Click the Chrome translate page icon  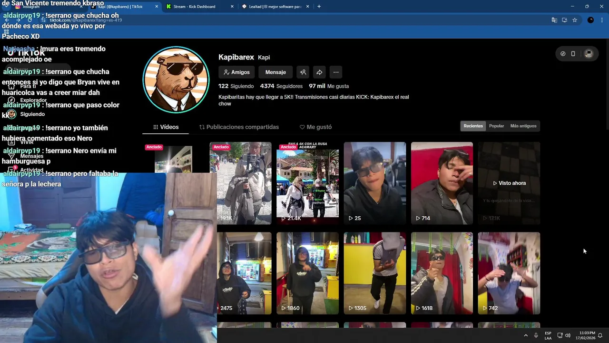tap(554, 20)
